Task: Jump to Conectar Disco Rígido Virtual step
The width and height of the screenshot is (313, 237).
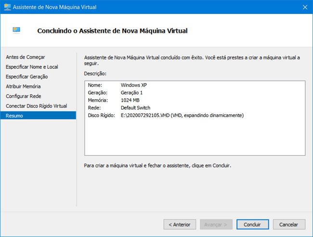Action: tap(36, 105)
